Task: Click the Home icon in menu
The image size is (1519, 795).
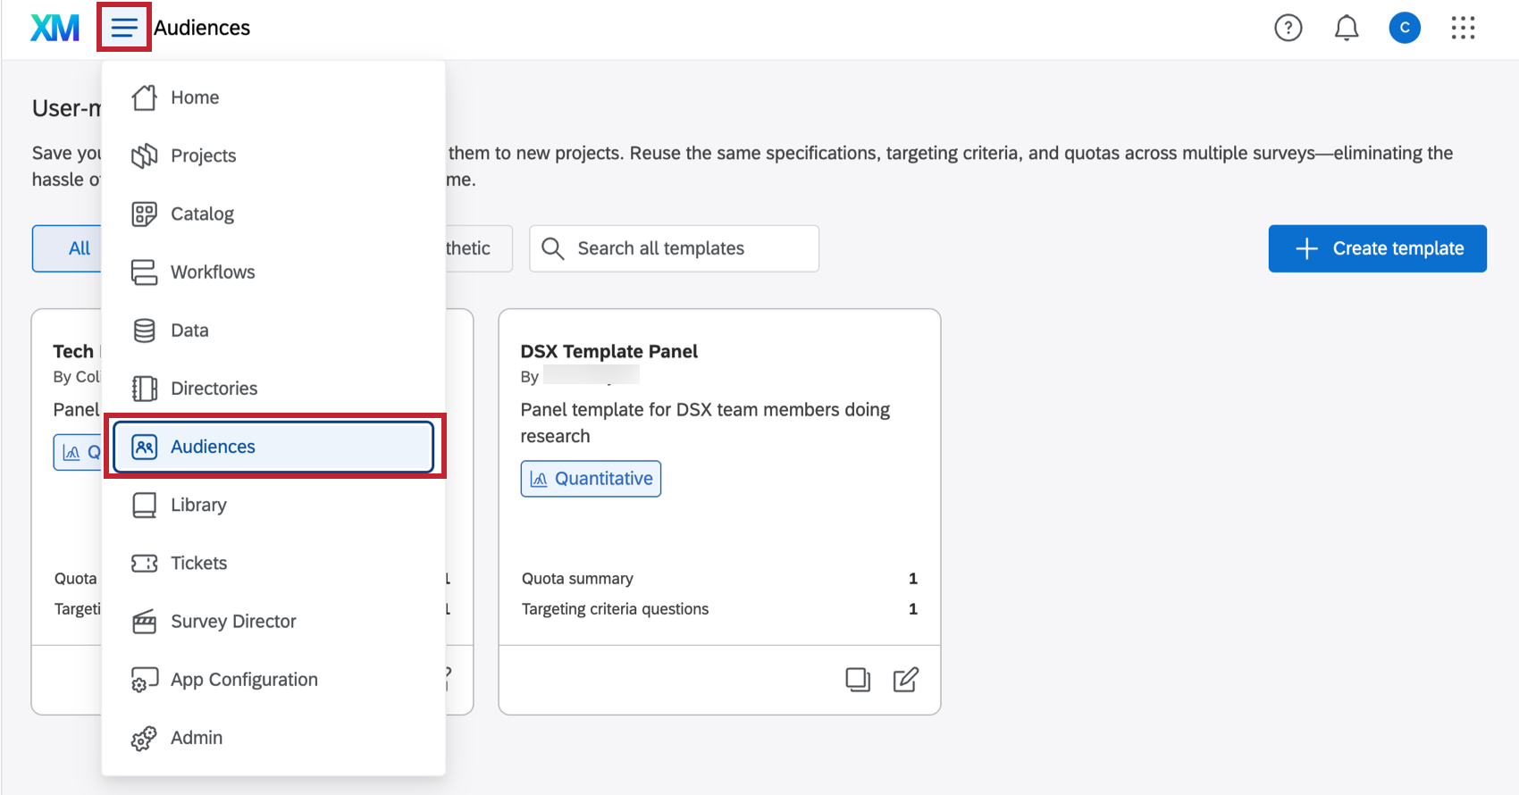Action: (x=144, y=97)
